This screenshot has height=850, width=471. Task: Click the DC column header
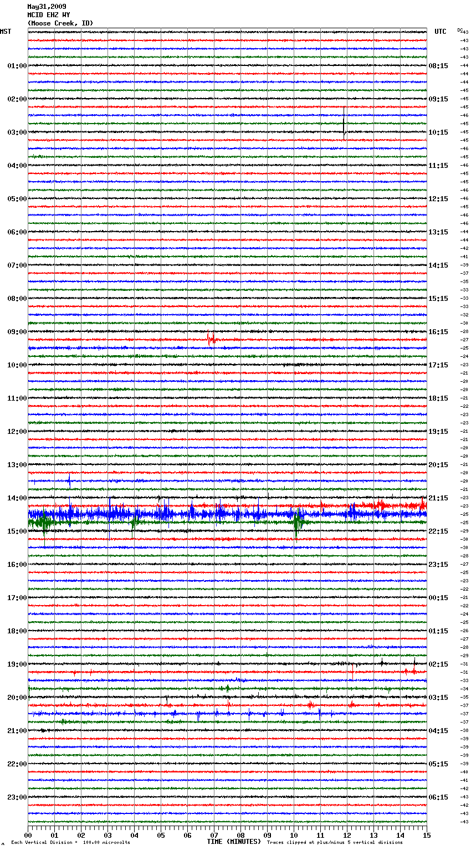point(460,30)
